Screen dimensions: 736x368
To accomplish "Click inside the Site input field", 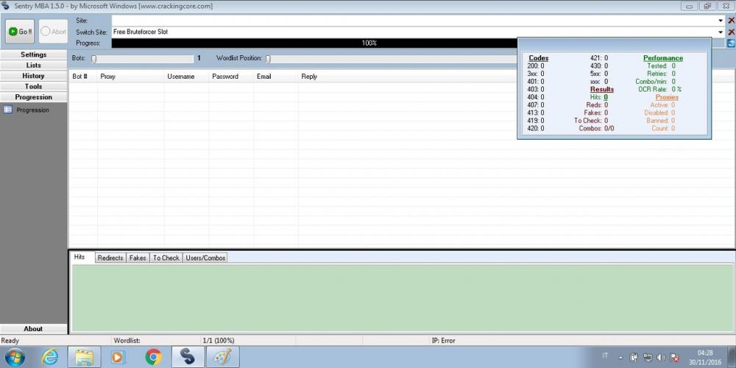I will [x=415, y=21].
